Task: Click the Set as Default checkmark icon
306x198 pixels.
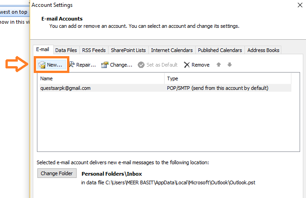Action: click(x=141, y=65)
